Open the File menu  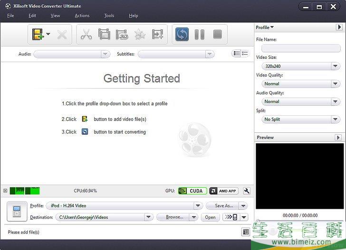[10, 16]
